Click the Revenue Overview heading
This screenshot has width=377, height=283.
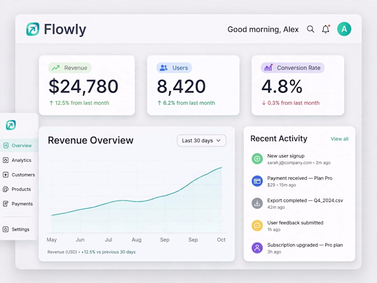click(90, 140)
